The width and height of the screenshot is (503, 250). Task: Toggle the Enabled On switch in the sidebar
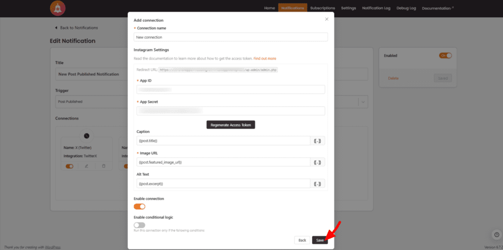[x=445, y=56]
